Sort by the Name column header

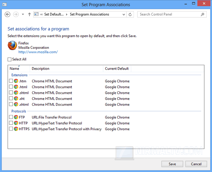pyautogui.click(x=19, y=69)
